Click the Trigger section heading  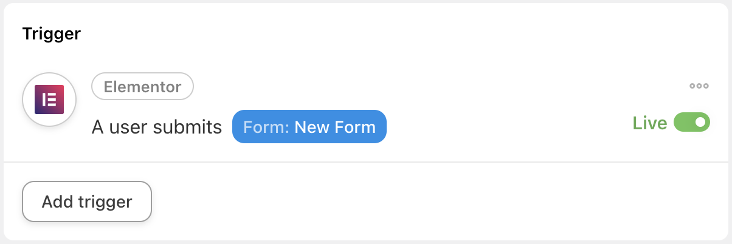pos(52,34)
